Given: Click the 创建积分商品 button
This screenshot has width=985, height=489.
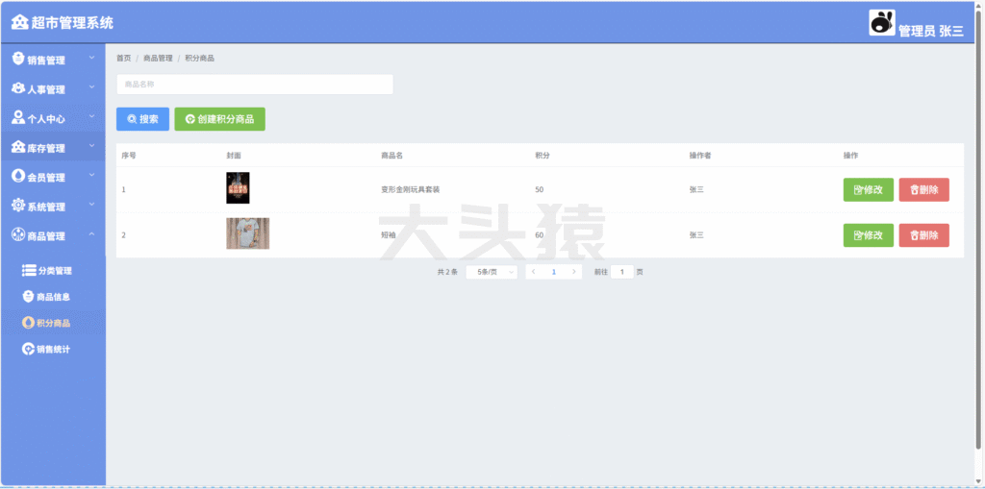Looking at the screenshot, I should coord(220,119).
